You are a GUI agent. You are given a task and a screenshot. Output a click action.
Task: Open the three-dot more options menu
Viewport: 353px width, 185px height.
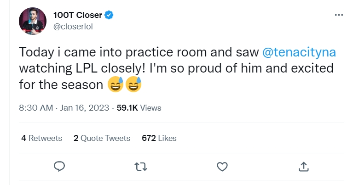click(339, 15)
